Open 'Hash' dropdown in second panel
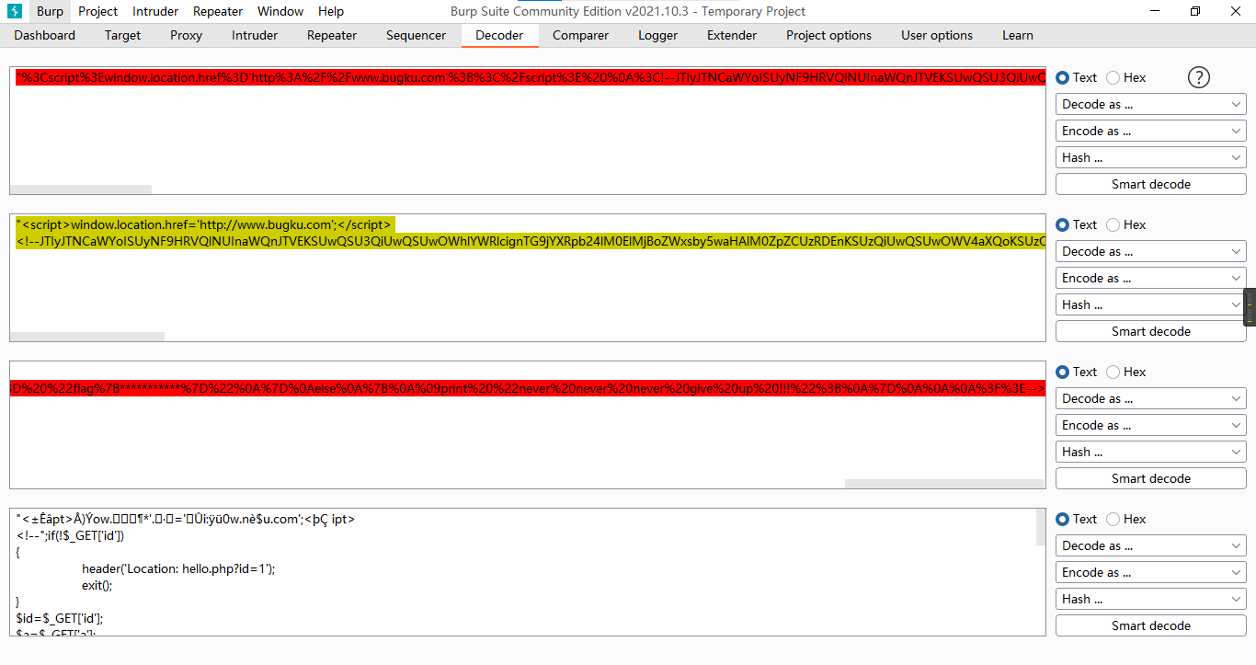This screenshot has height=665, width=1256. 1151,304
